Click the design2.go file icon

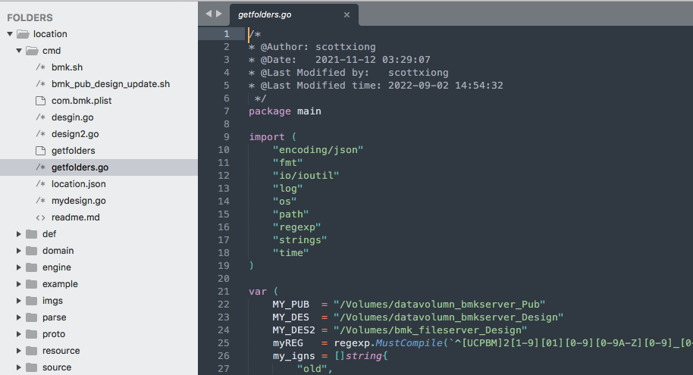click(x=40, y=134)
